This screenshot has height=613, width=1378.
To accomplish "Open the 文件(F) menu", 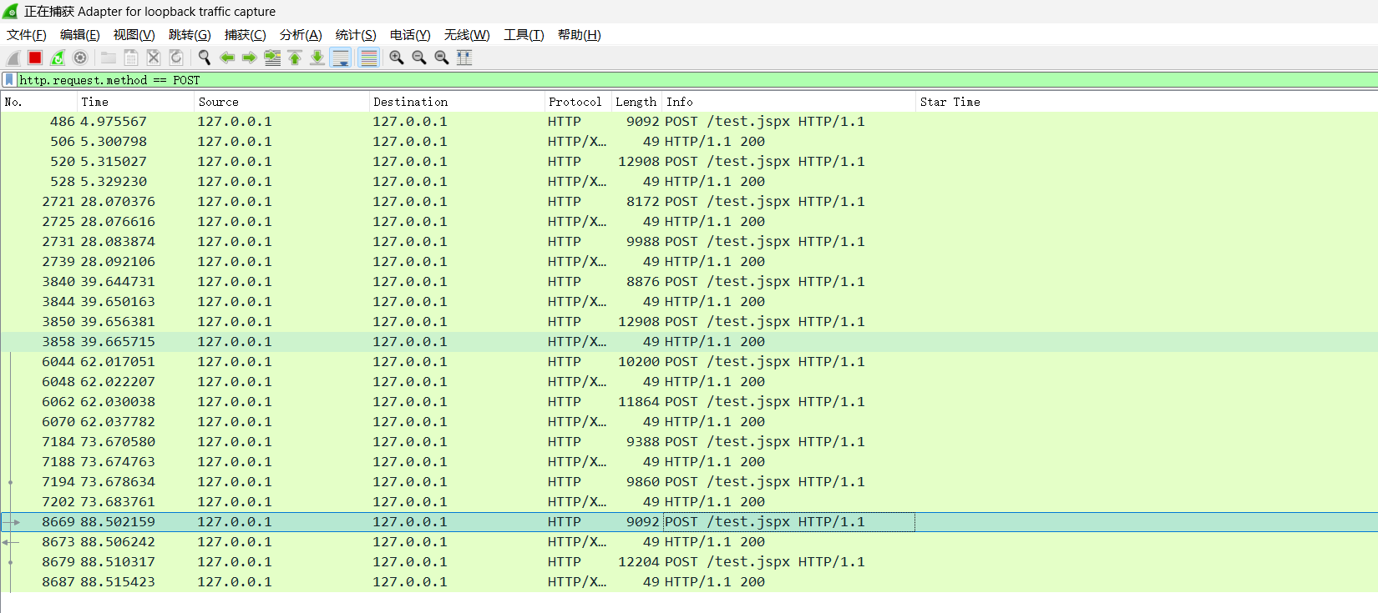I will (27, 35).
